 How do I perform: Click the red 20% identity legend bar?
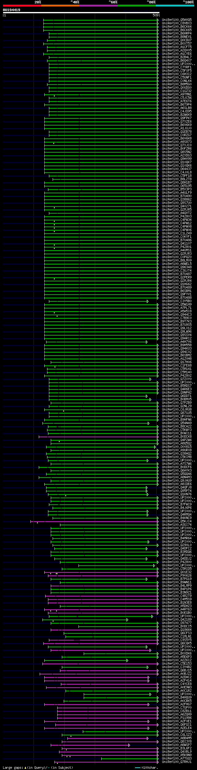coord(22,6)
